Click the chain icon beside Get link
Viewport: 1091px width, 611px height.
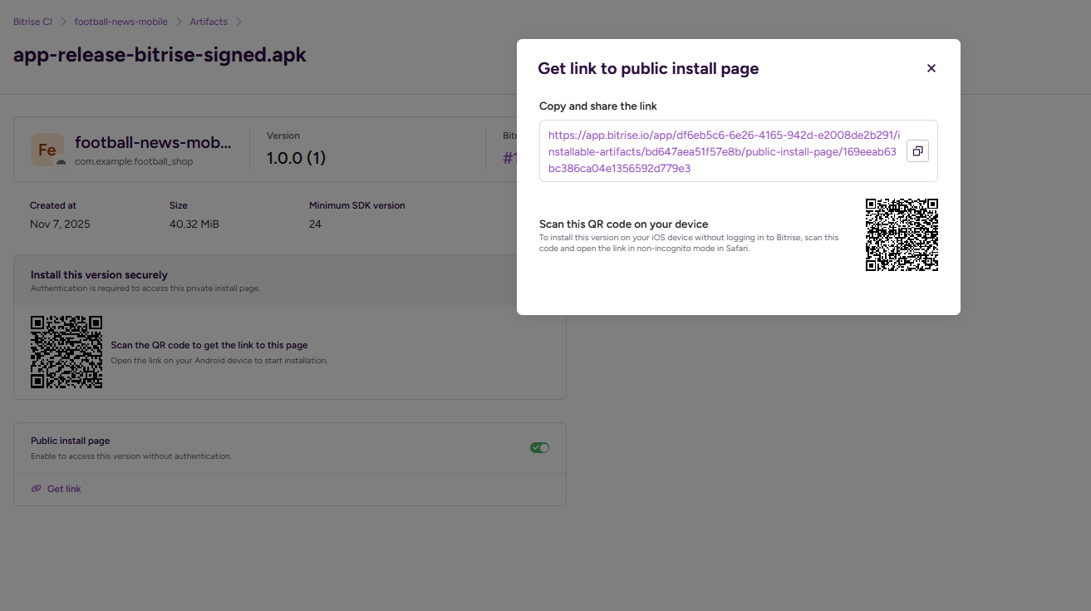tap(36, 489)
